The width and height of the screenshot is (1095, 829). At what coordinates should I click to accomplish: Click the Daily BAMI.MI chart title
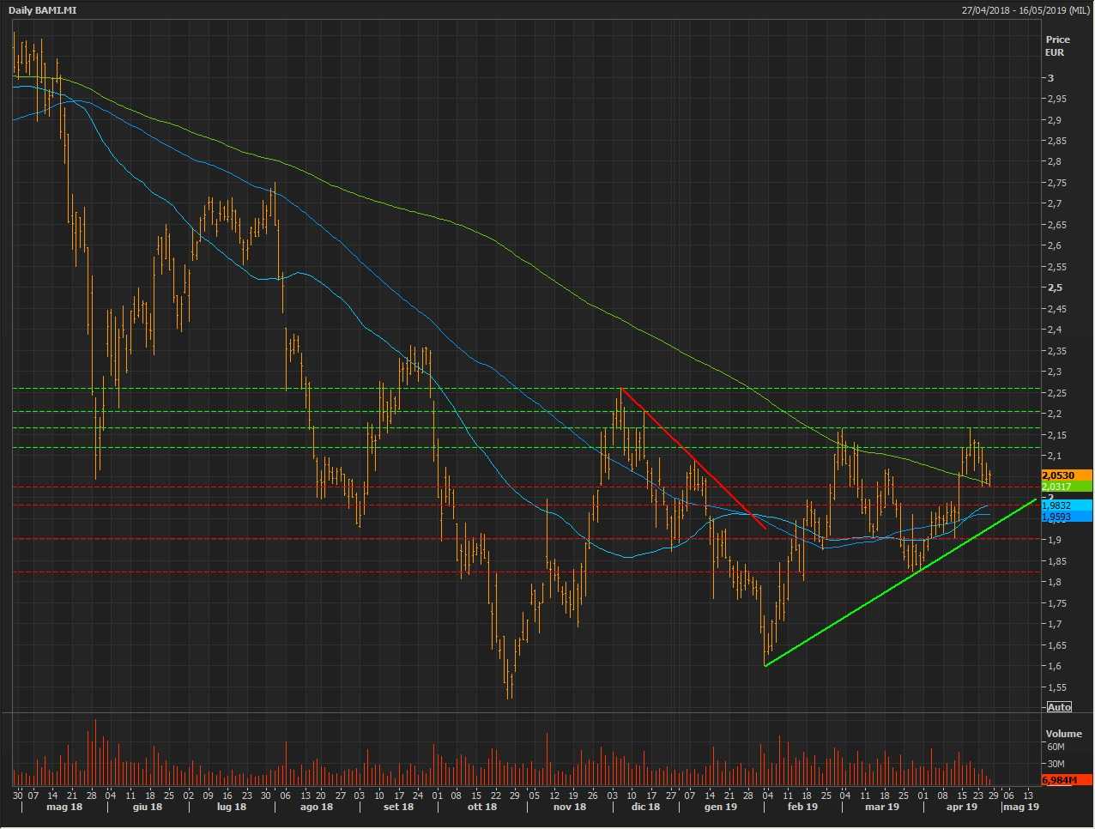[43, 10]
